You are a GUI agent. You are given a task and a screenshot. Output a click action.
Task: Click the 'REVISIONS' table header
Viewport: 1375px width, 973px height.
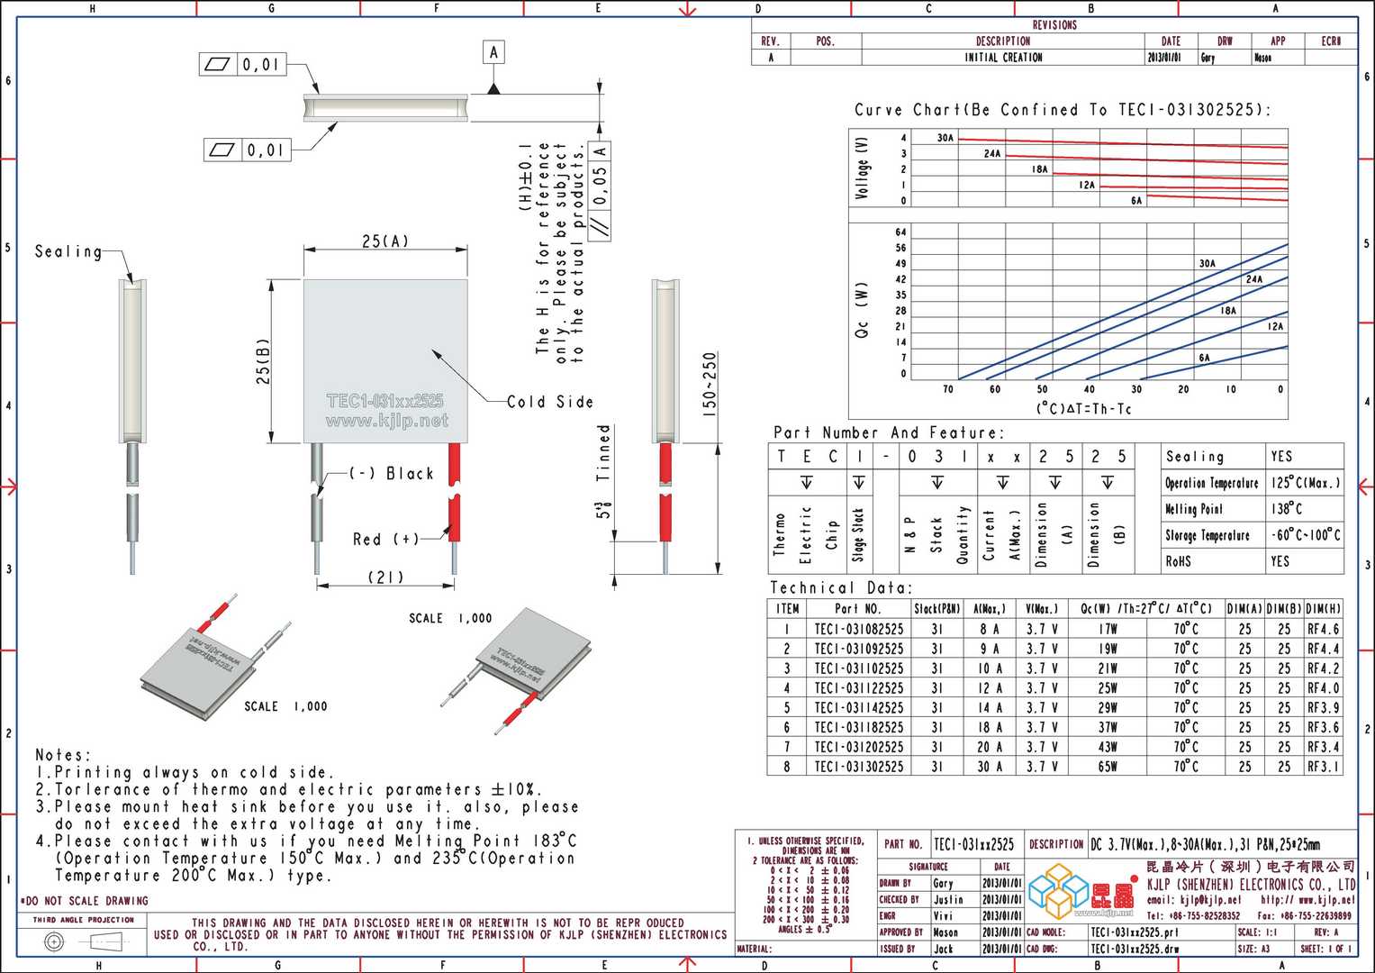[x=1054, y=25]
